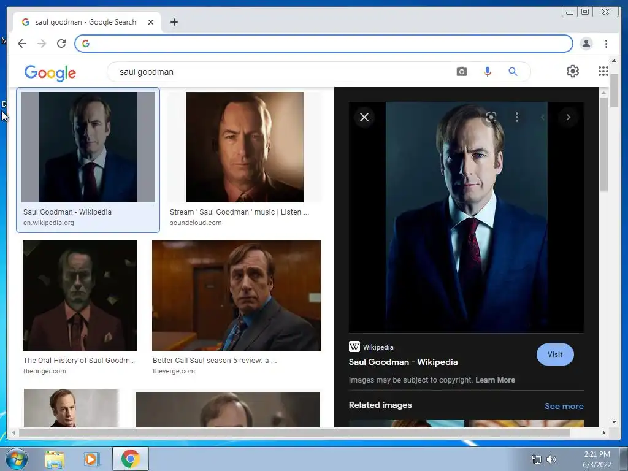Click the large preview image
Screen dimensions: 628x471
(466, 217)
